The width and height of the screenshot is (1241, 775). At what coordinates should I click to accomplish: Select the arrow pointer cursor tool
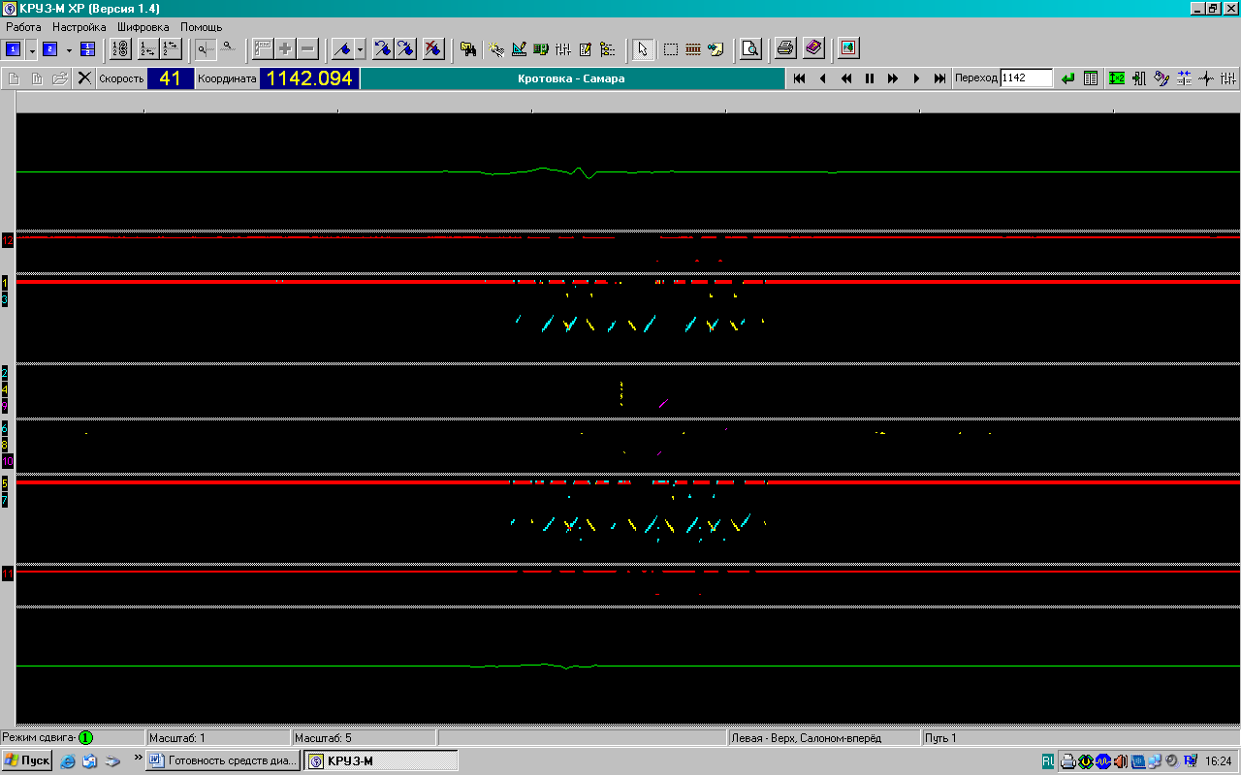642,48
